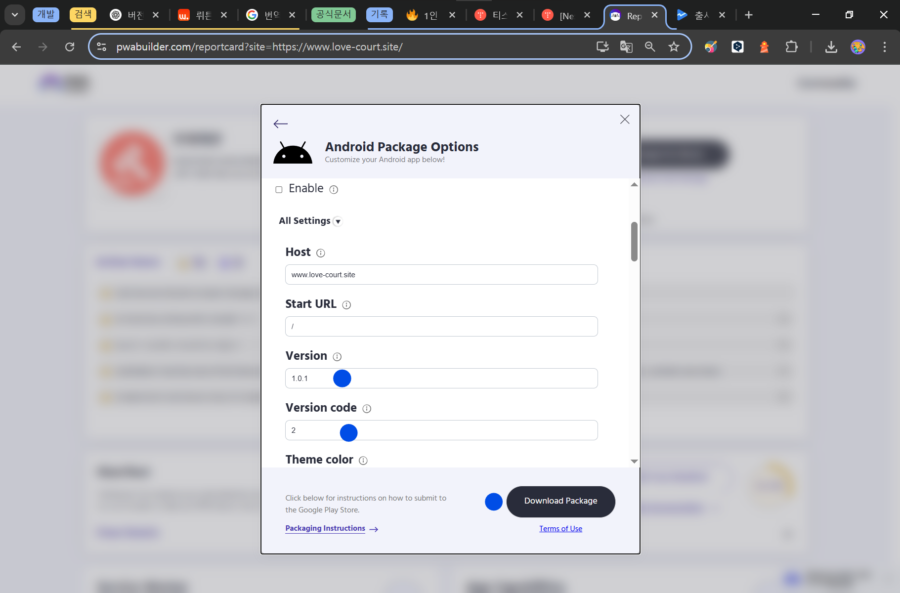This screenshot has height=593, width=900.
Task: Open the tab search dropdown
Action: [x=15, y=15]
